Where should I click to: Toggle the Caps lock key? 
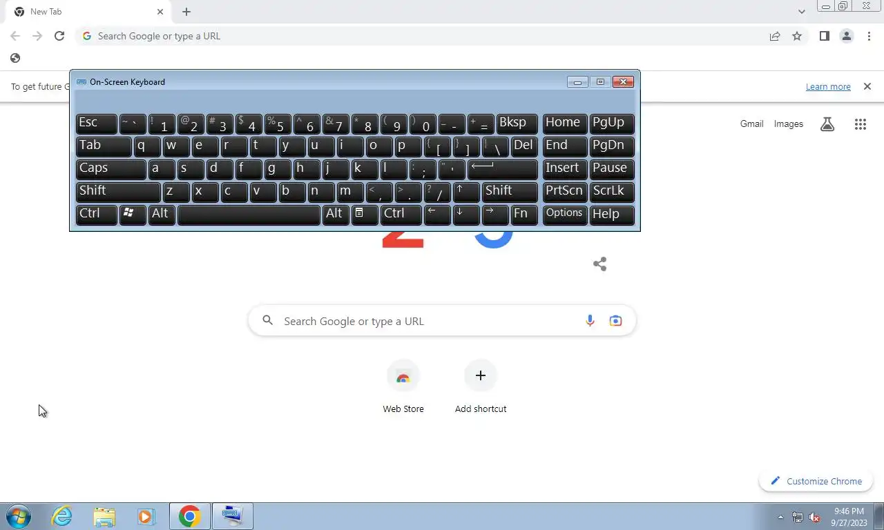click(110, 169)
